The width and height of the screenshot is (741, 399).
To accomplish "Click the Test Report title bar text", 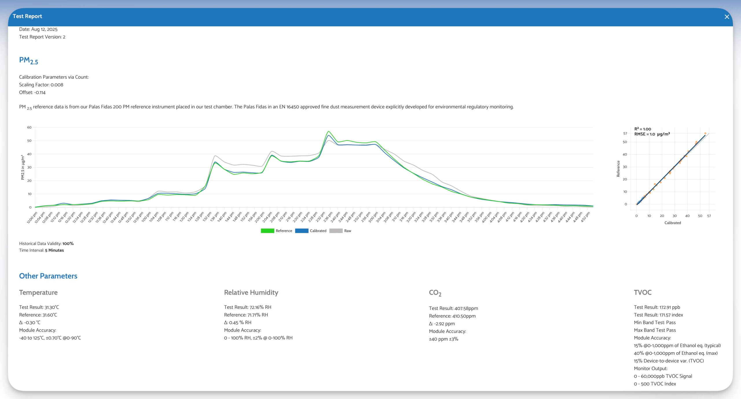I will pyautogui.click(x=27, y=16).
